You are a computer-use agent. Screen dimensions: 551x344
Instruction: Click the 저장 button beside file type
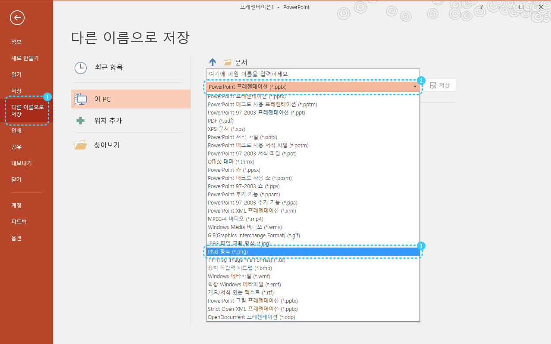pos(440,85)
